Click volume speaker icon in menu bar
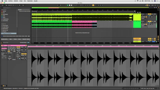This screenshot has height=90, width=160. tap(143, 1)
